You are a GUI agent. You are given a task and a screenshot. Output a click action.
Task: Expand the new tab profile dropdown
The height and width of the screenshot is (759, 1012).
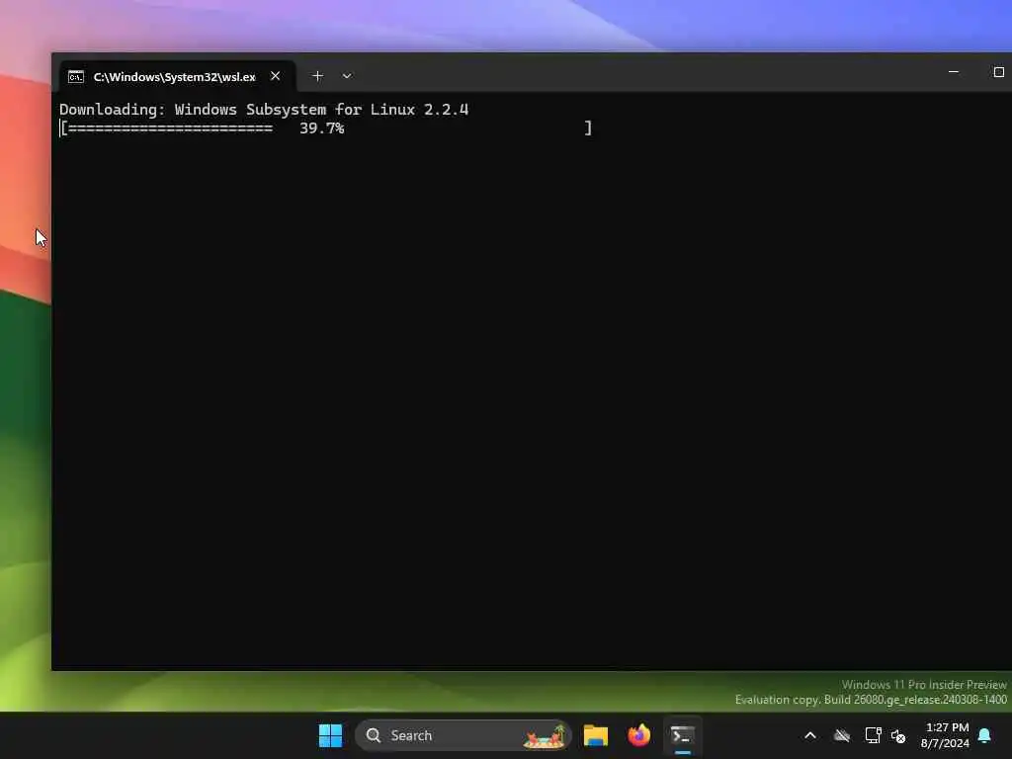click(347, 76)
